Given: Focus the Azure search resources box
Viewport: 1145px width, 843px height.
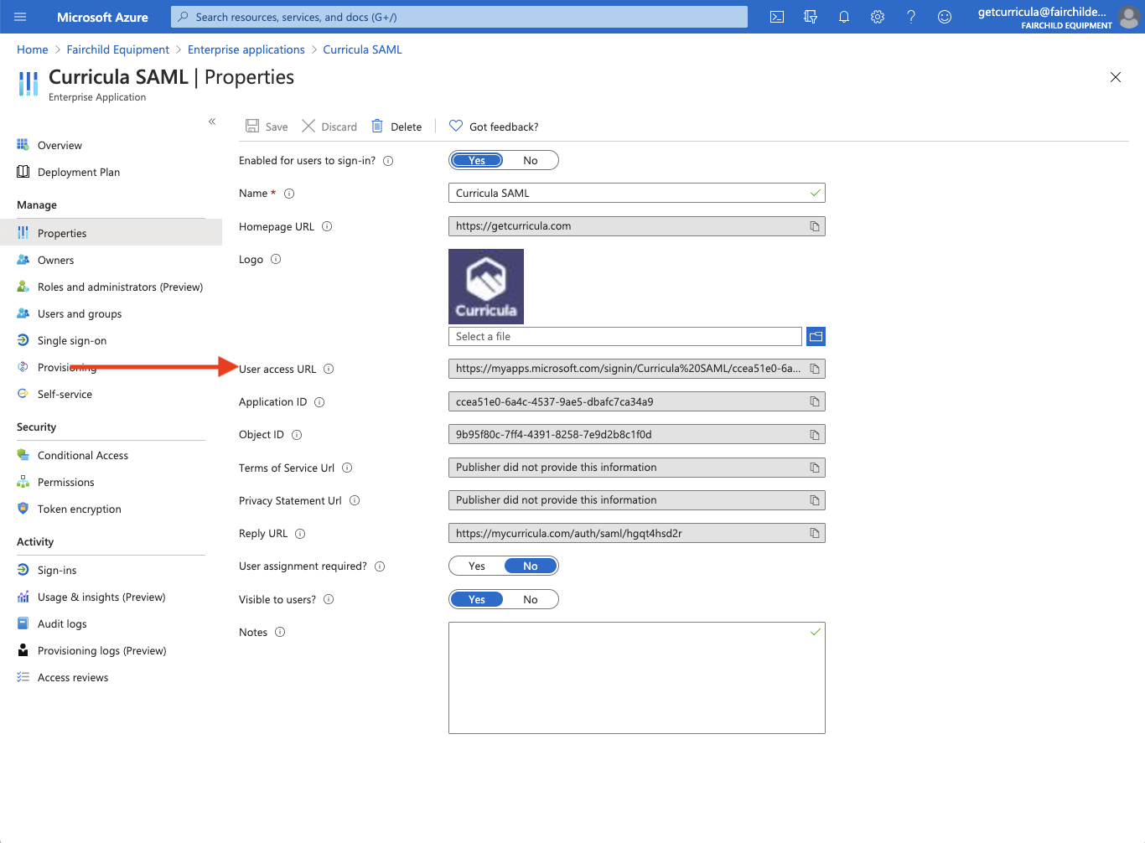Looking at the screenshot, I should pos(459,17).
